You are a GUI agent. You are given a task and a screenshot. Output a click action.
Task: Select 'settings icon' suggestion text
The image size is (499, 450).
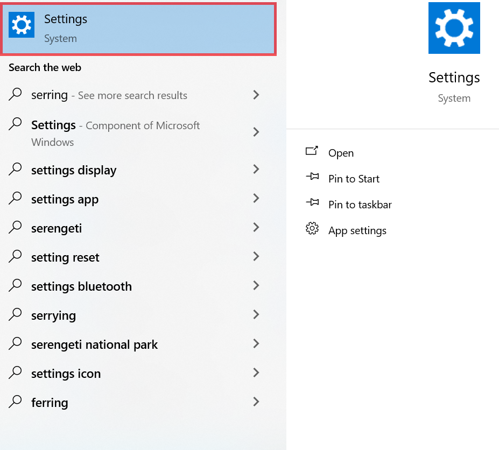[66, 374]
